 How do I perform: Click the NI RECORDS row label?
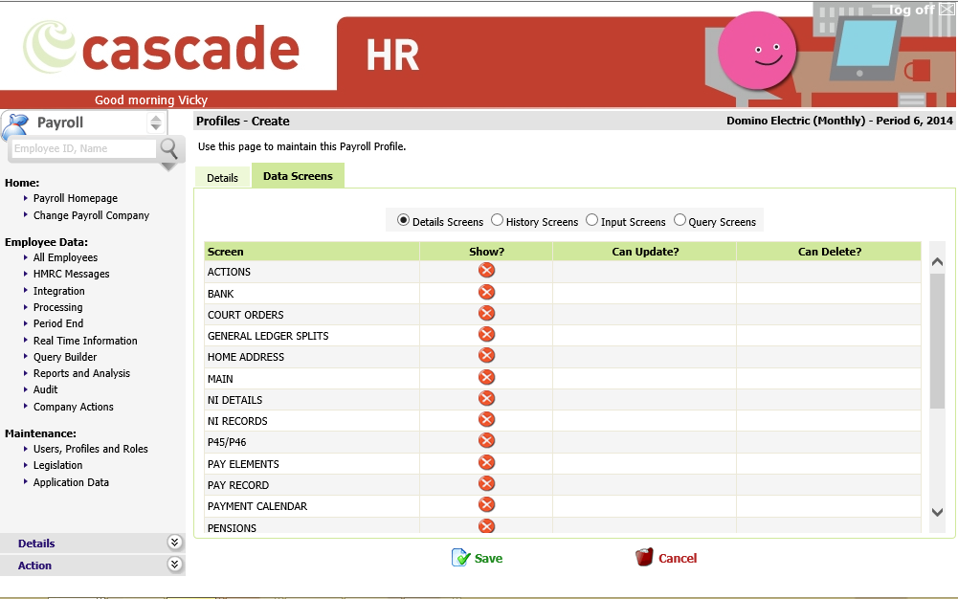tap(237, 421)
